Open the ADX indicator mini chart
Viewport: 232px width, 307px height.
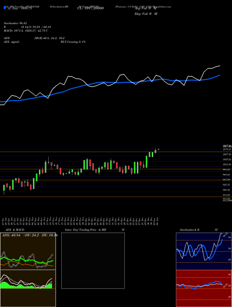pyautogui.click(x=28, y=251)
